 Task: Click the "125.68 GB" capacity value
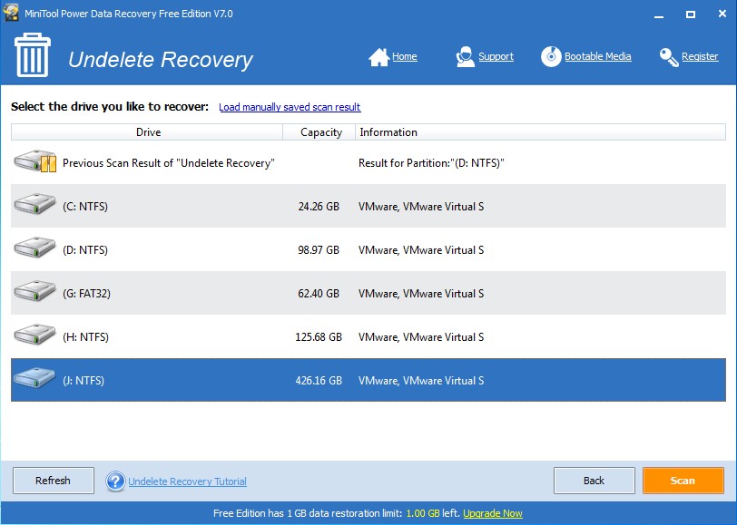coord(319,337)
